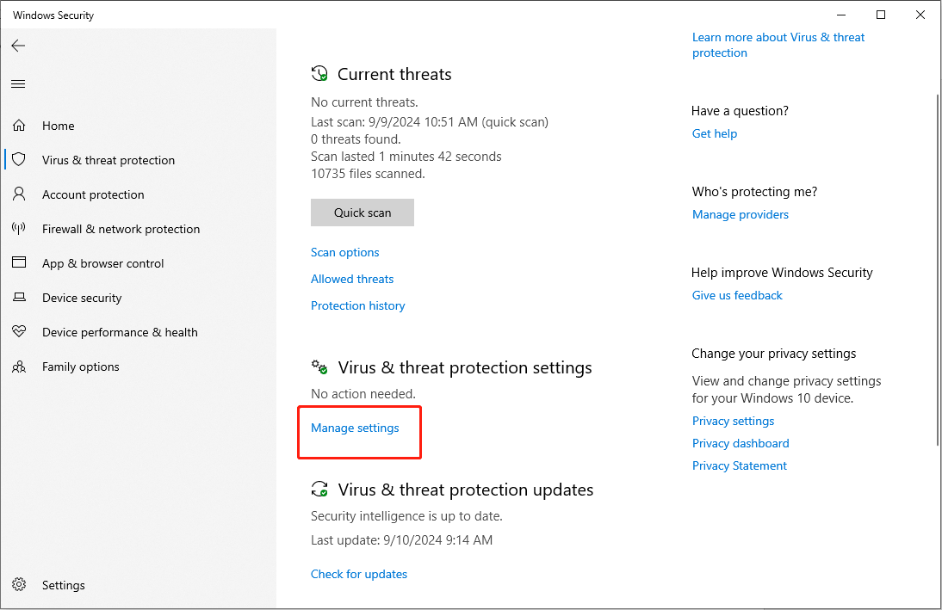Screen dimensions: 942x610
Task: Check for updates link
Action: point(359,574)
